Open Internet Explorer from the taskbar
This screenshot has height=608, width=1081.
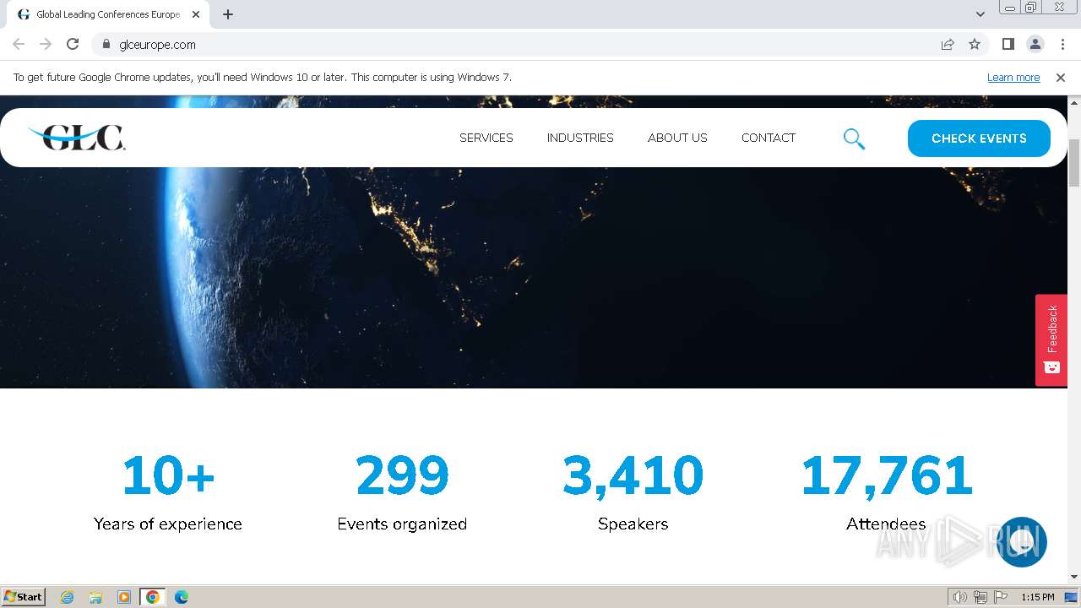click(x=68, y=597)
